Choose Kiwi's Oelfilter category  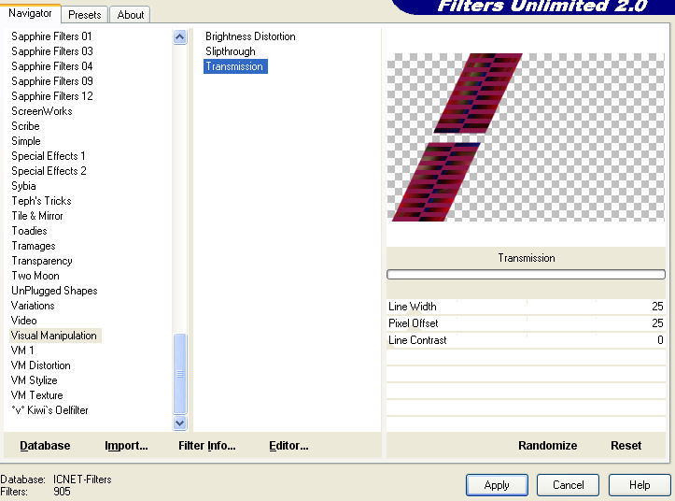click(49, 410)
